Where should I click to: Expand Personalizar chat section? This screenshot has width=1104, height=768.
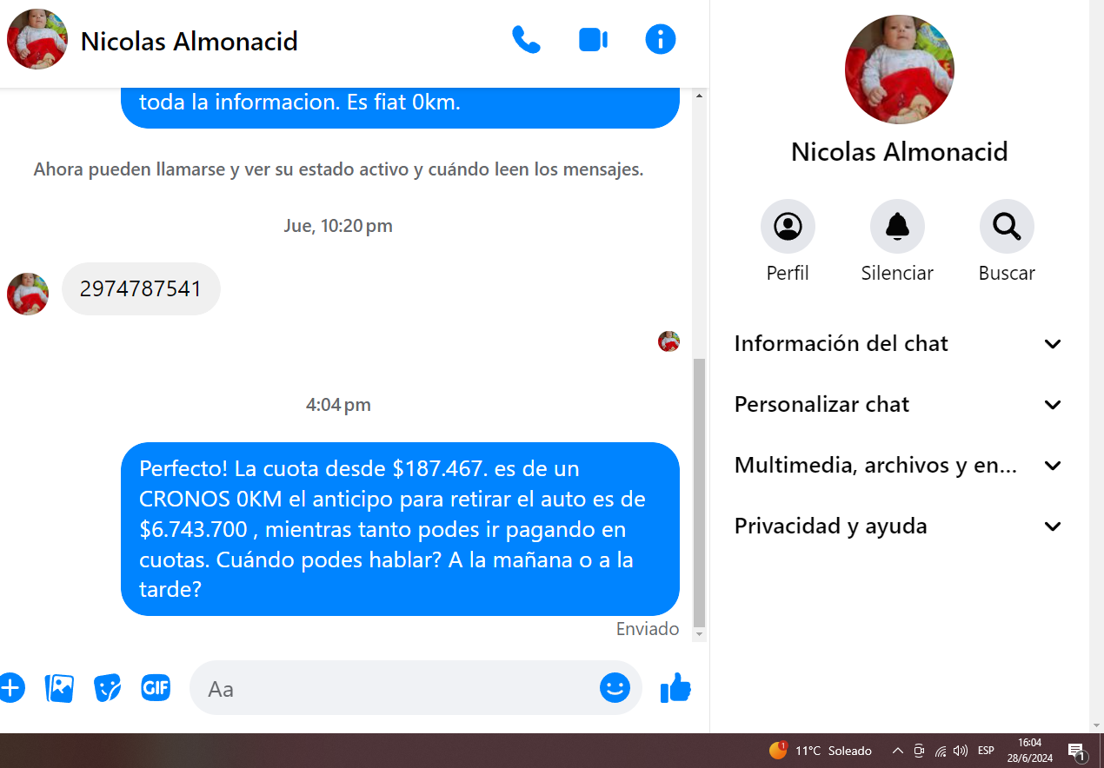point(898,405)
